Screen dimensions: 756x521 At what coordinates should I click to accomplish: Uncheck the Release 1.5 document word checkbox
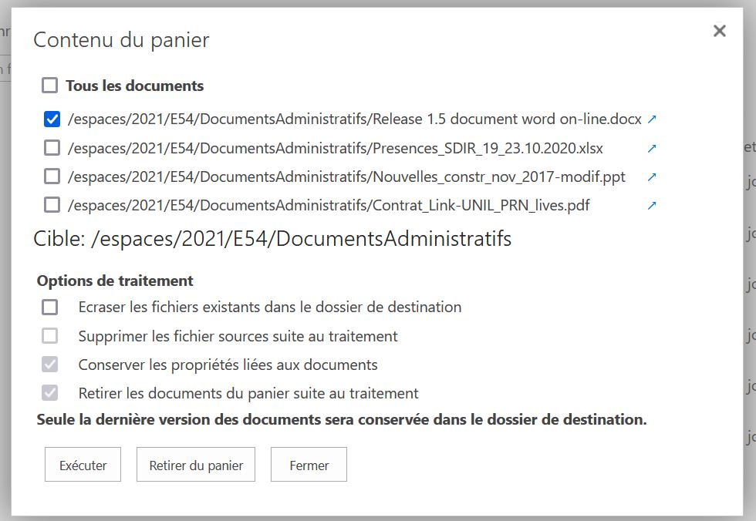[52, 119]
